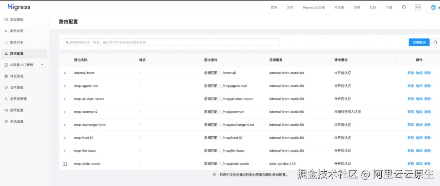440x186 pixels.
Task: Click the target service data-api.dns:443
Action: point(282,164)
